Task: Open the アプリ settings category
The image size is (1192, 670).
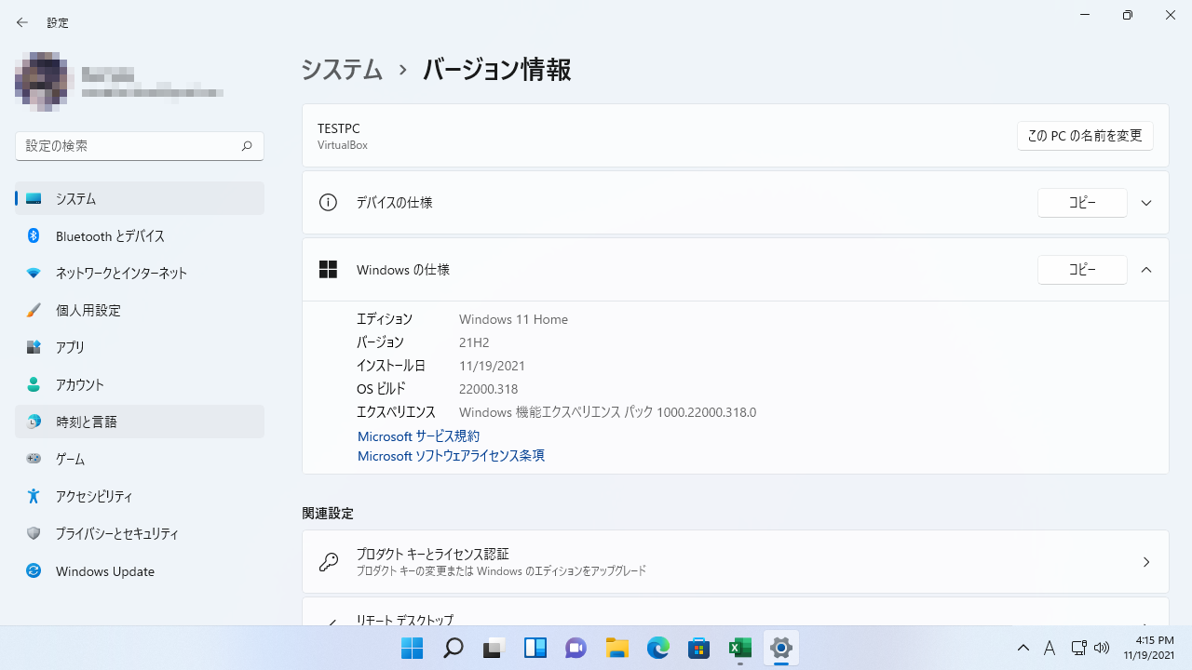Action: click(x=70, y=348)
